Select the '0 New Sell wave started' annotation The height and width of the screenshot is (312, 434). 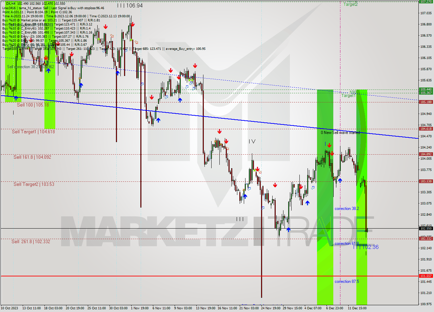point(340,133)
